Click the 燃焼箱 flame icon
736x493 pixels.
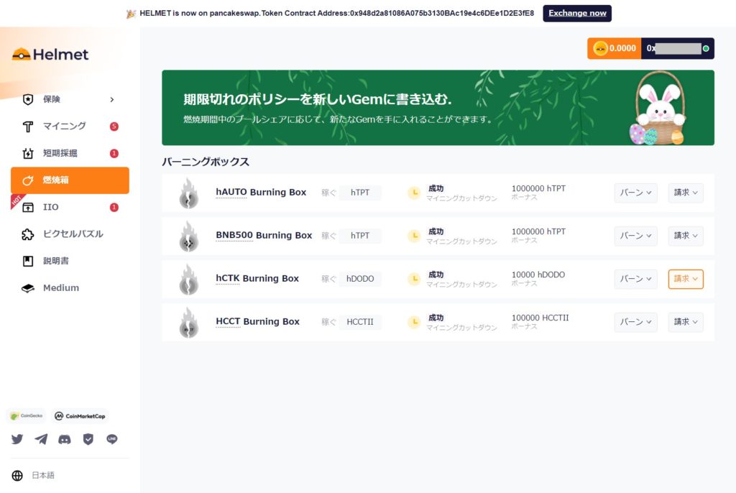point(28,180)
